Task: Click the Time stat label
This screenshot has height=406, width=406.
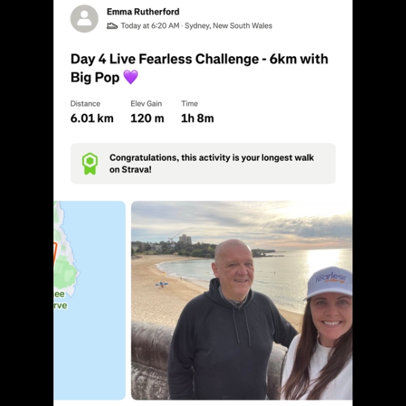Action: (x=189, y=104)
